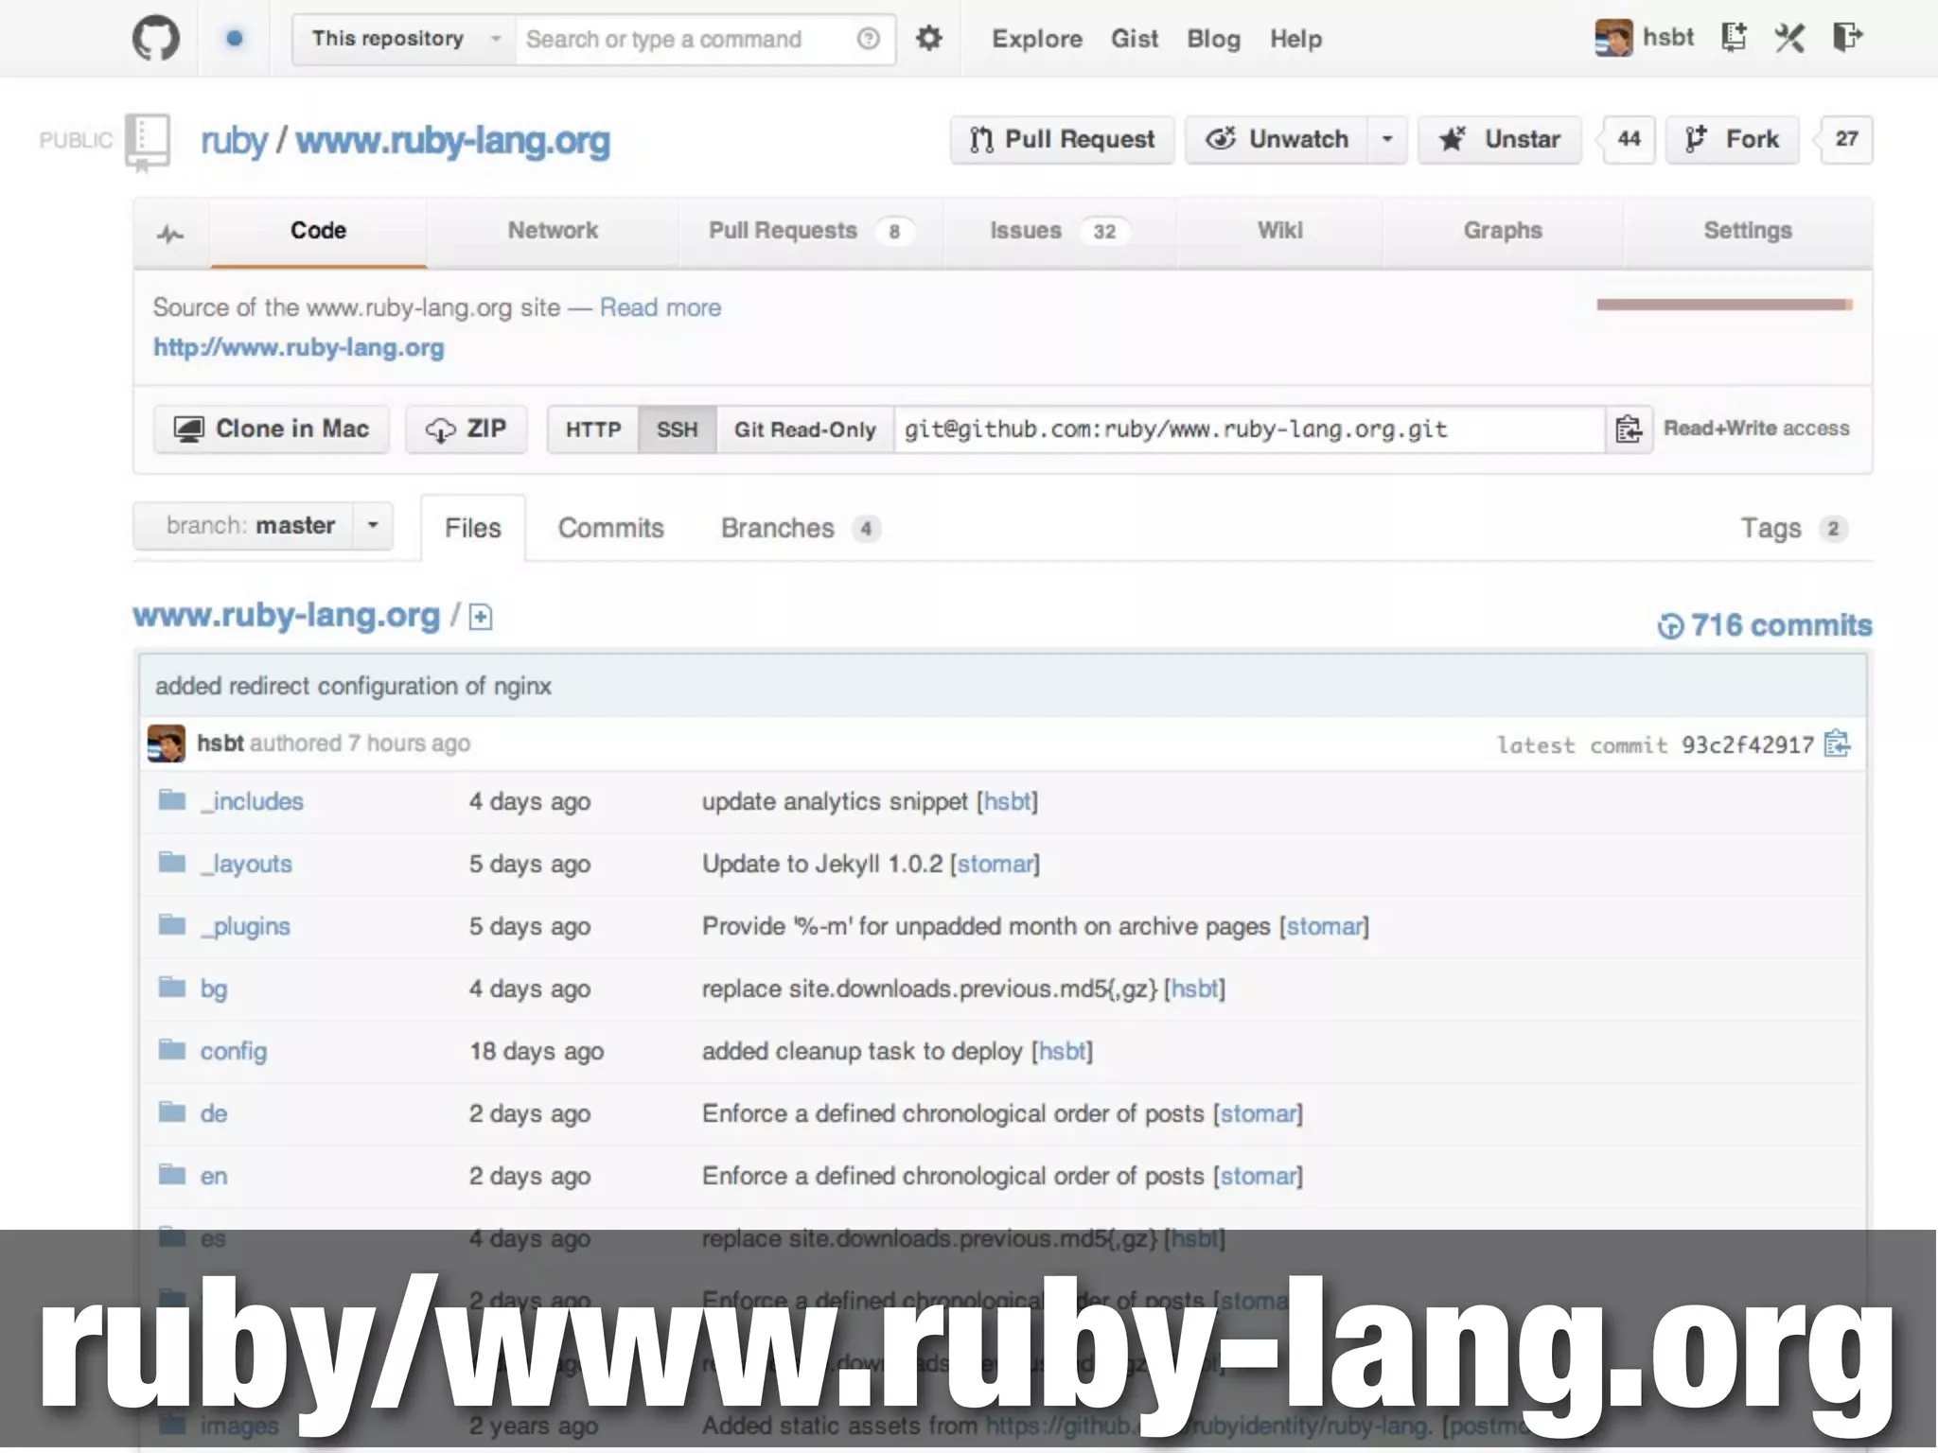Screen dimensions: 1938x1453
Task: Click www.ruby-lang.org repository title link
Action: (453, 141)
